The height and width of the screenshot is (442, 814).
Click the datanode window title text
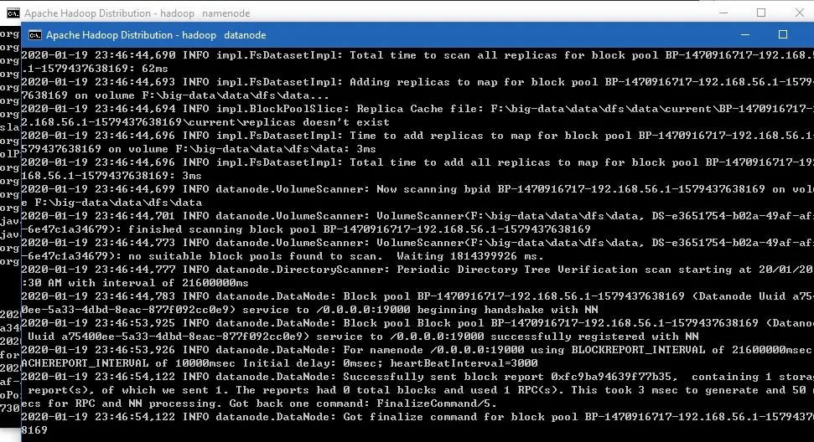156,35
